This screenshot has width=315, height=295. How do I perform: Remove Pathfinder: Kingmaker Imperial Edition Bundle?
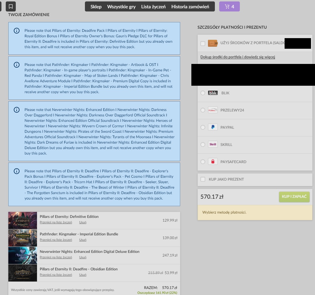pyautogui.click(x=83, y=240)
